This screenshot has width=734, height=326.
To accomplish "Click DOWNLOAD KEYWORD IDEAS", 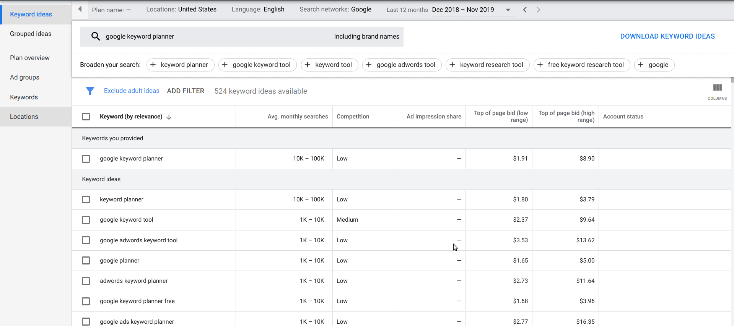I will 667,36.
